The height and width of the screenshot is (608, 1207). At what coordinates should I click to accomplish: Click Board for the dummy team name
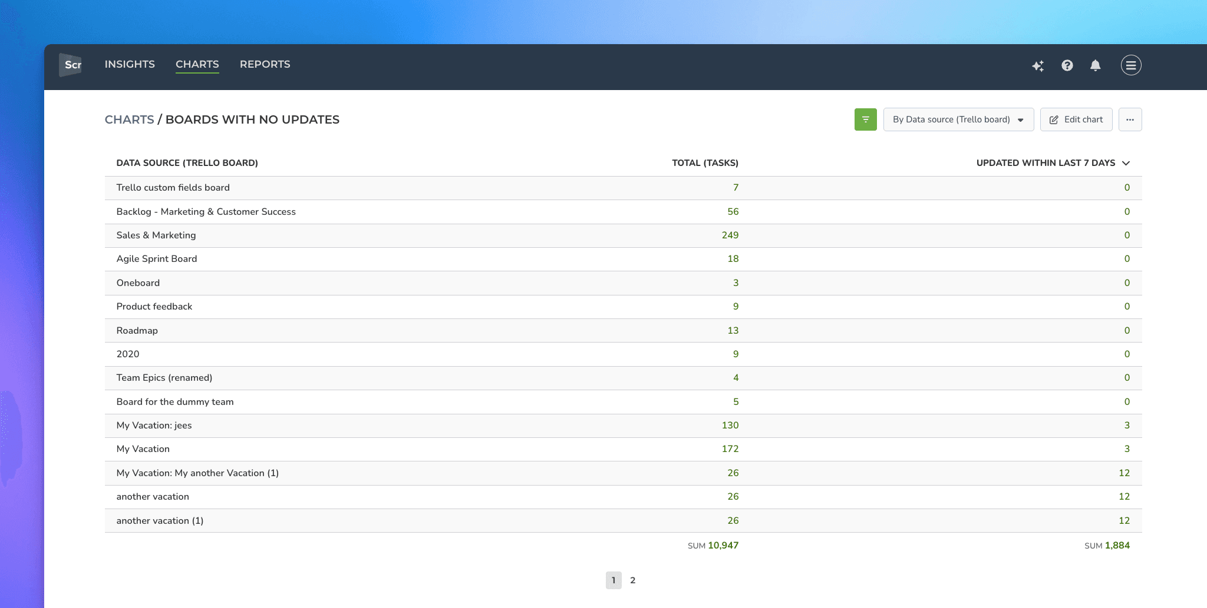[175, 402]
